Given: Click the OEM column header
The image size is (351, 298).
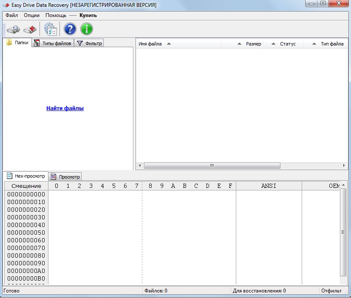Looking at the screenshot, I should 321,186.
